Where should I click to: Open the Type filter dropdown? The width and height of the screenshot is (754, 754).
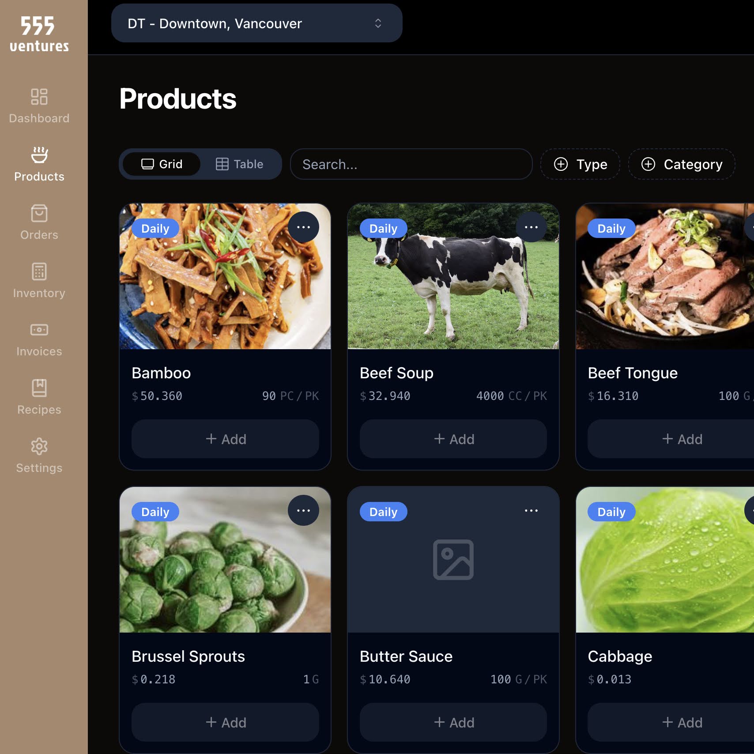click(580, 164)
